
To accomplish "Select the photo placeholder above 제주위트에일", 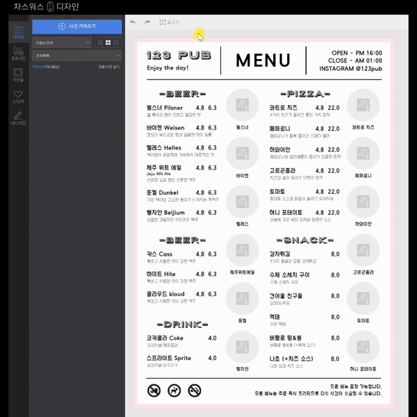I will [x=243, y=250].
